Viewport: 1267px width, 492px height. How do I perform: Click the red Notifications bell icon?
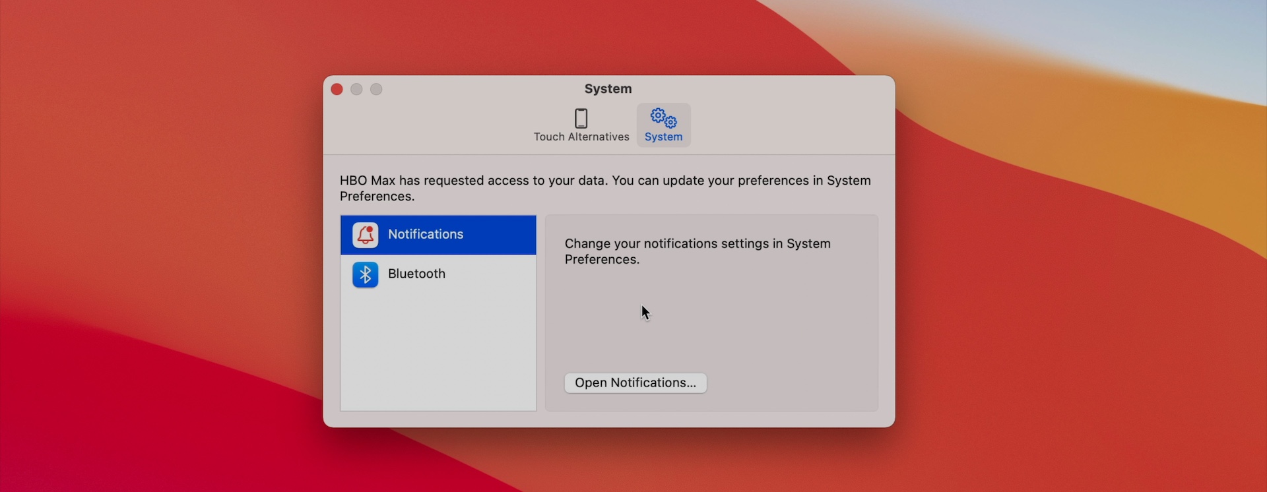pos(365,235)
